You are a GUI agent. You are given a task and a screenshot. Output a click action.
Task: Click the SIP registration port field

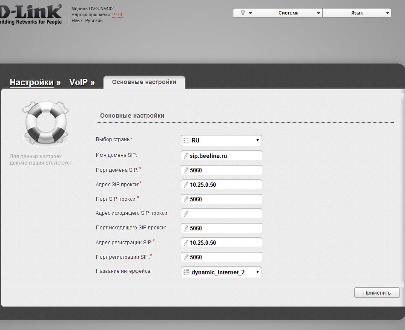pyautogui.click(x=224, y=258)
